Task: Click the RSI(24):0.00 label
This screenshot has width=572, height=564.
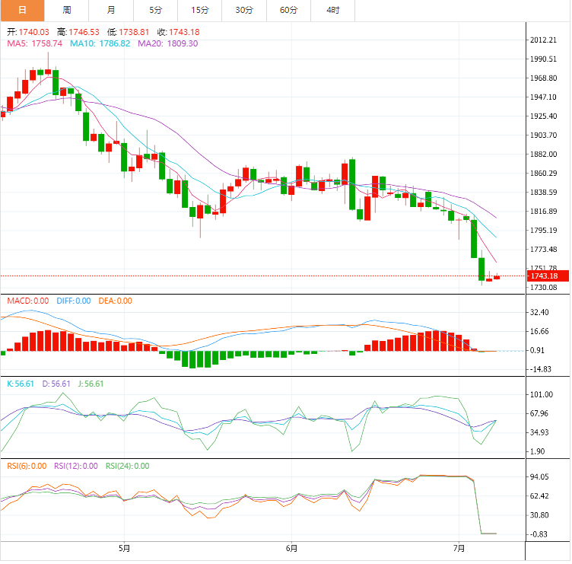Action: (x=127, y=466)
